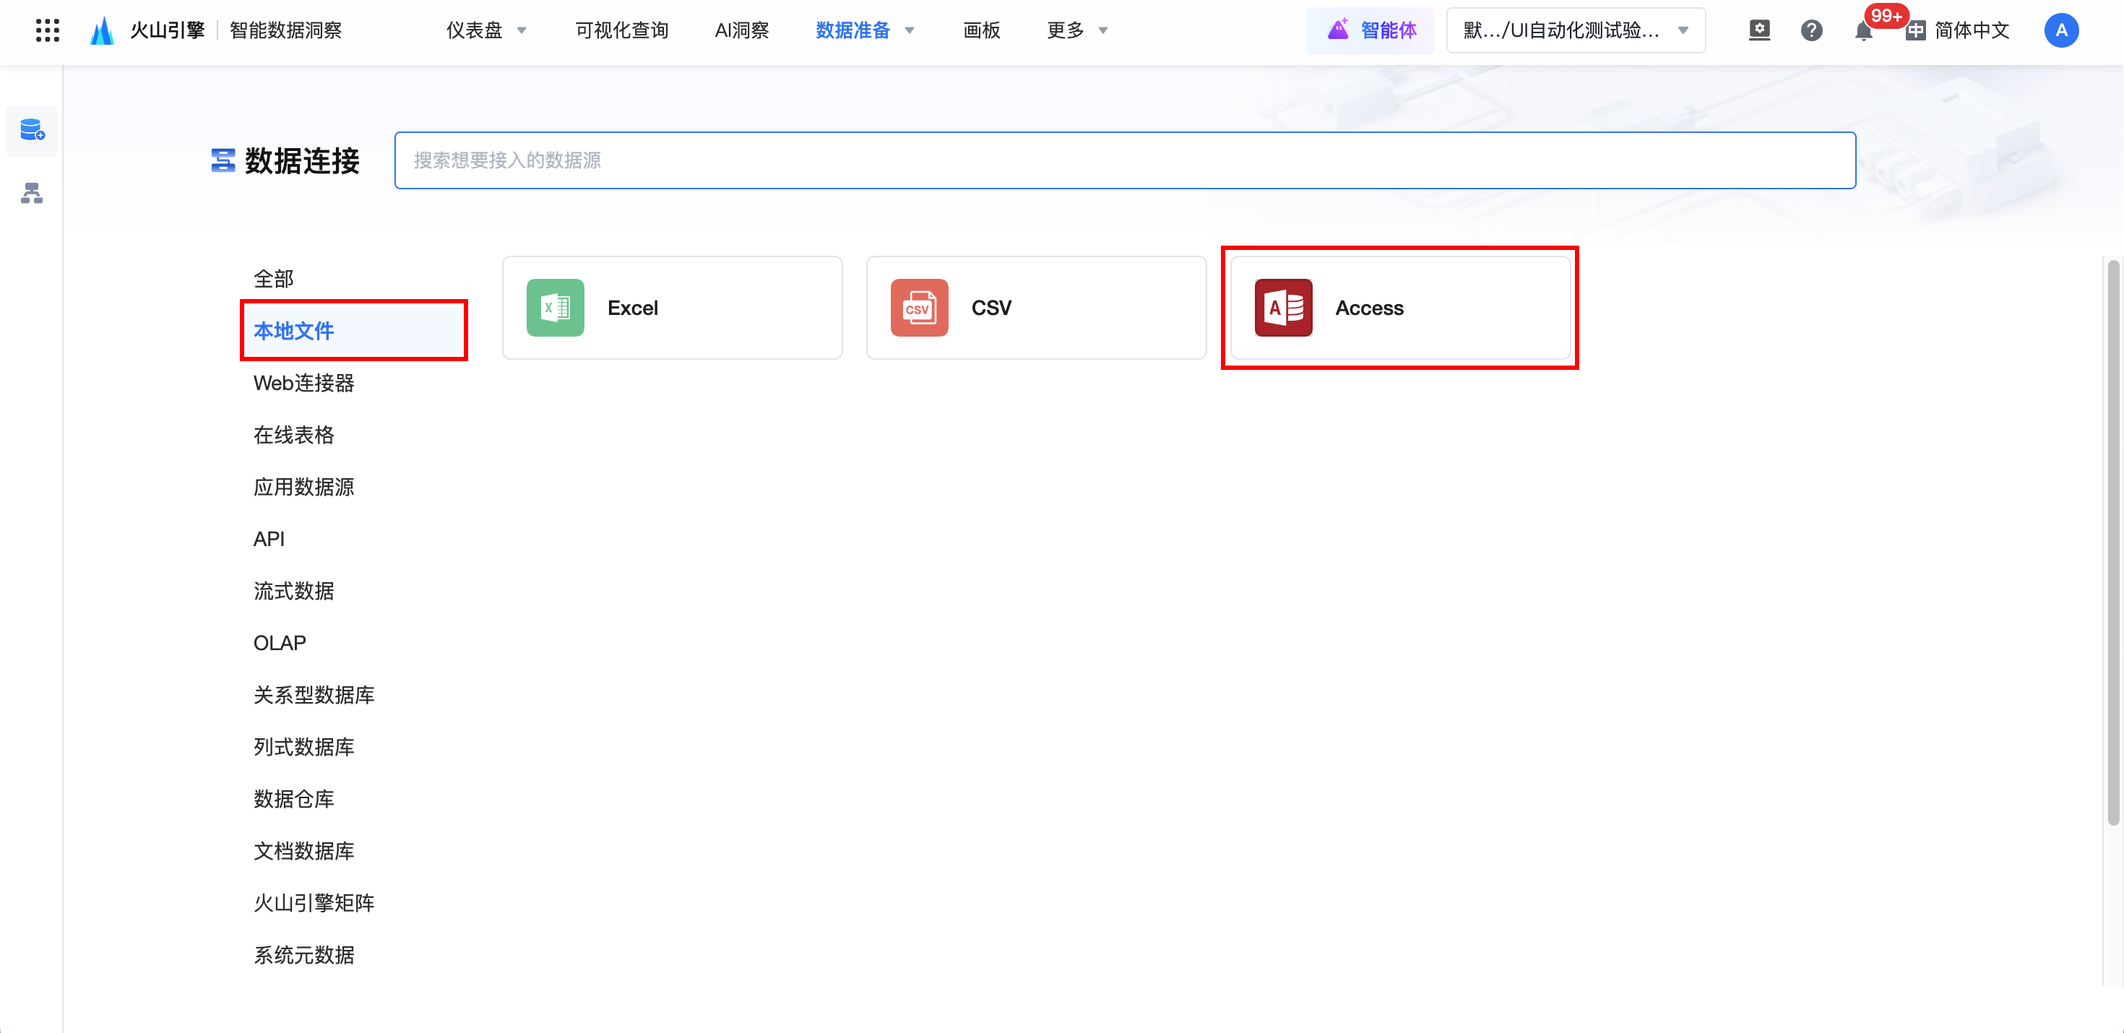
Task: Open the notification bell icon
Action: pyautogui.click(x=1862, y=31)
